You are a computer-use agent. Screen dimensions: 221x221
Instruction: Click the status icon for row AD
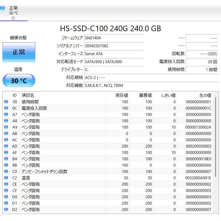pos(6,146)
